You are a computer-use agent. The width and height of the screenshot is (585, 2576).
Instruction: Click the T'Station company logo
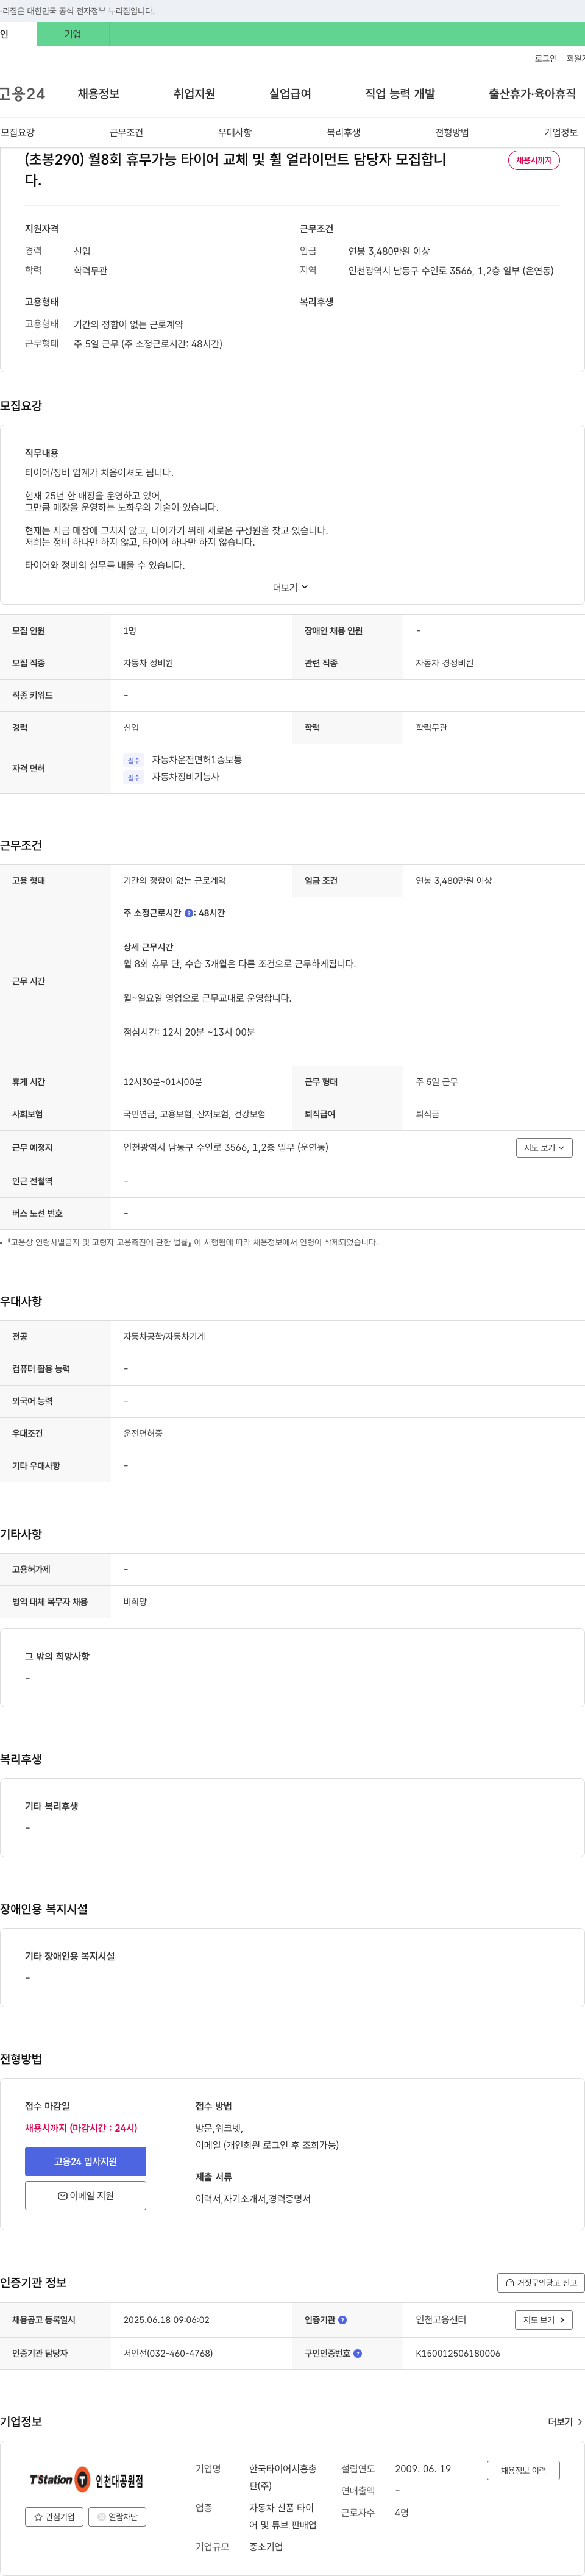click(86, 2480)
